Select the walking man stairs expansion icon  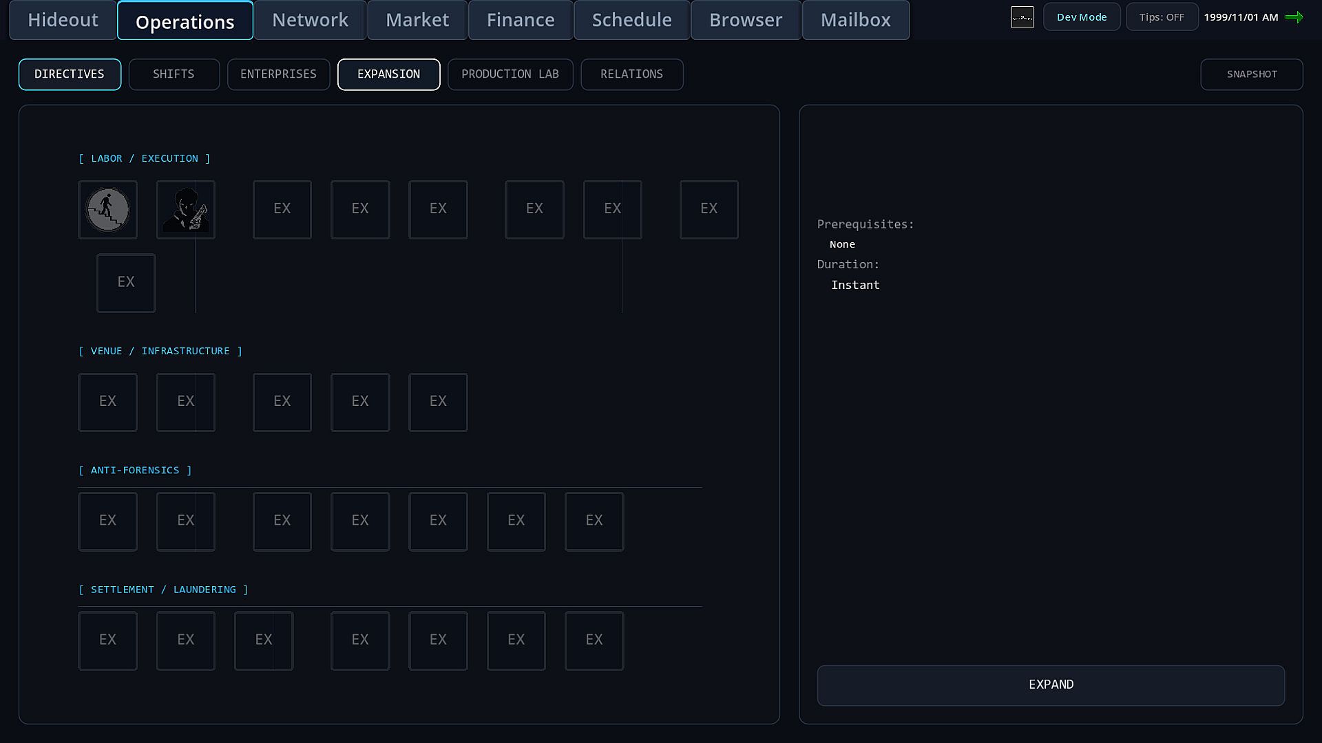(107, 210)
